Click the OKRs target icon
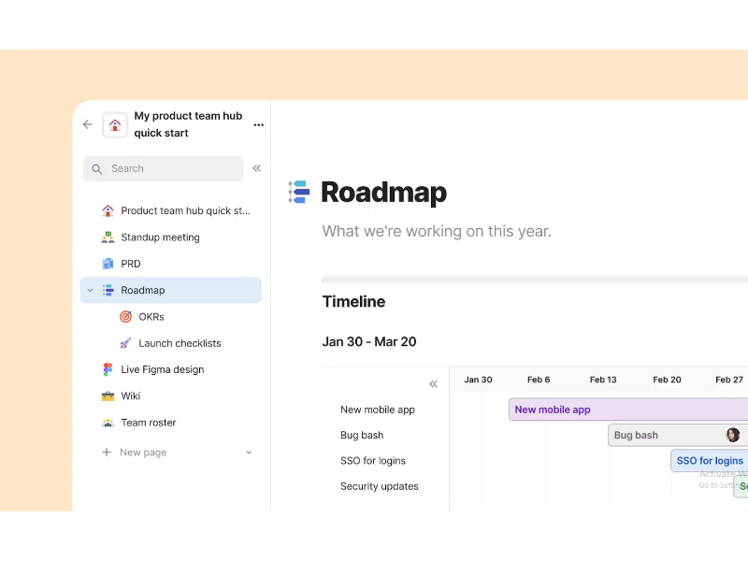 pyautogui.click(x=125, y=317)
